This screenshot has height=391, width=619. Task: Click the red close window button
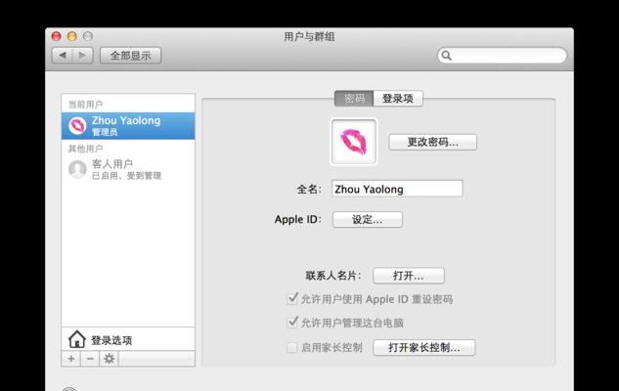(x=57, y=36)
